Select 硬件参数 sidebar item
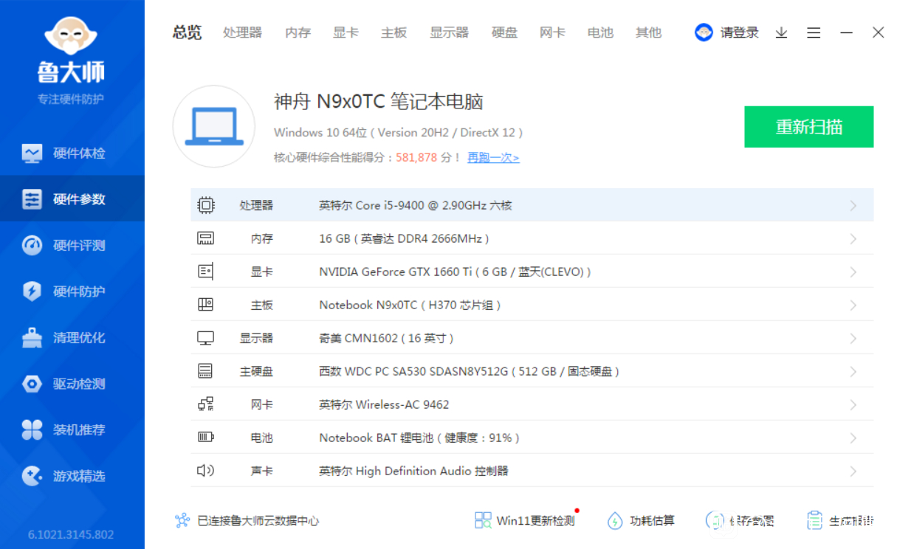This screenshot has height=549, width=897. coord(72,199)
